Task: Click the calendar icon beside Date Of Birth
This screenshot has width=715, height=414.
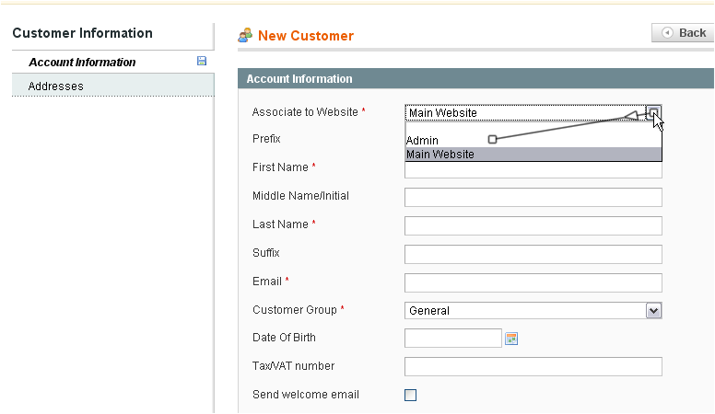Action: pyautogui.click(x=511, y=339)
